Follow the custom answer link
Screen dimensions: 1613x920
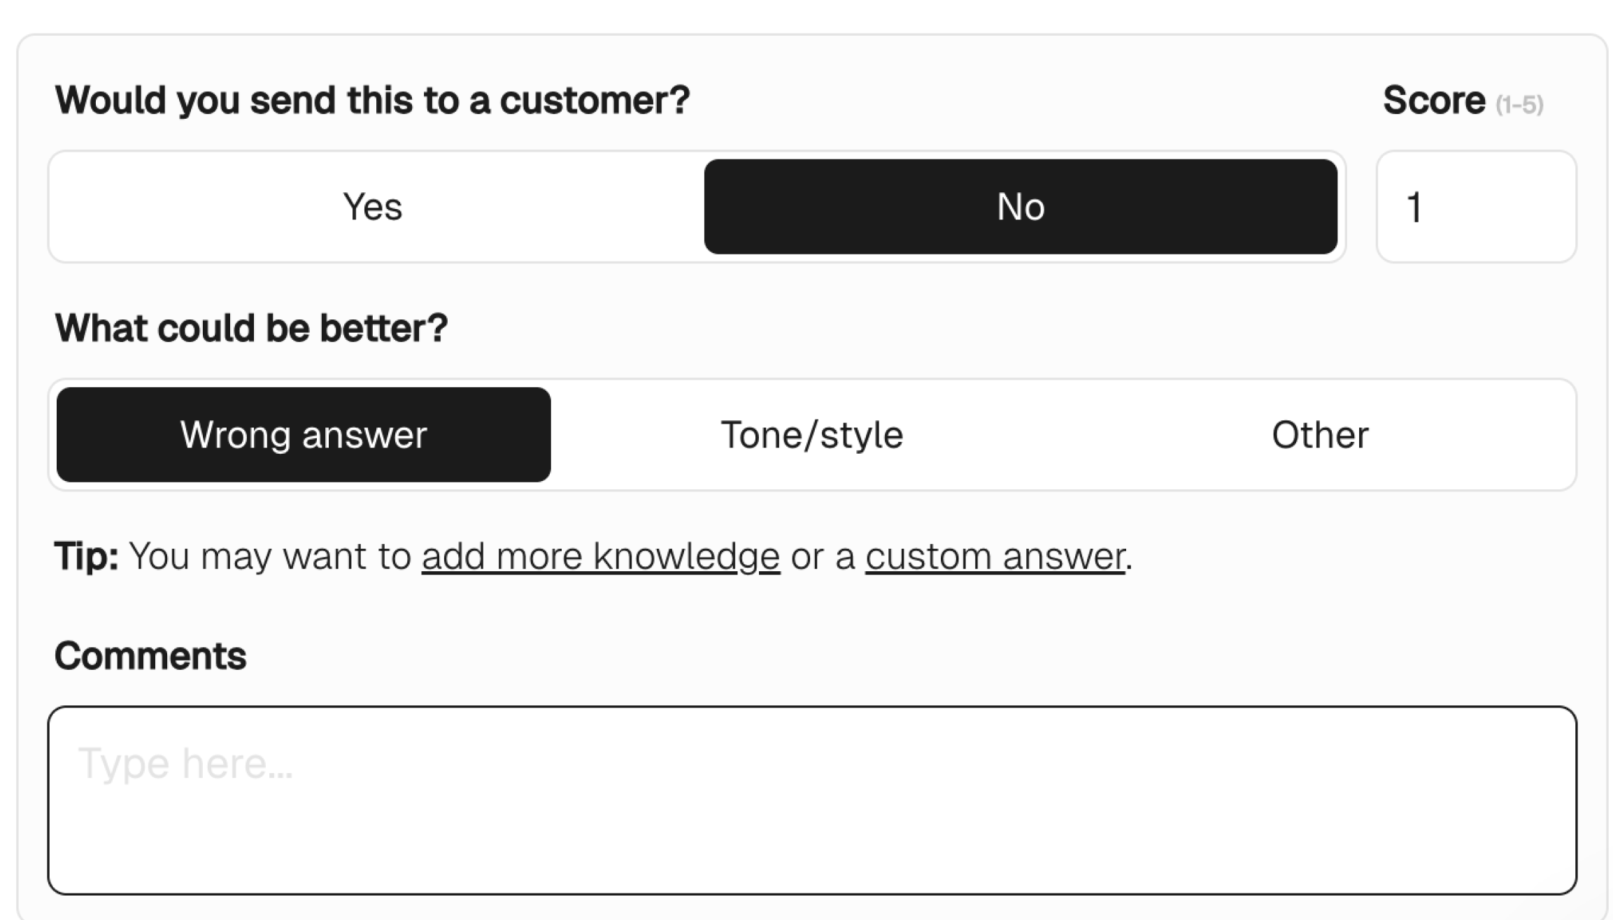[995, 556]
